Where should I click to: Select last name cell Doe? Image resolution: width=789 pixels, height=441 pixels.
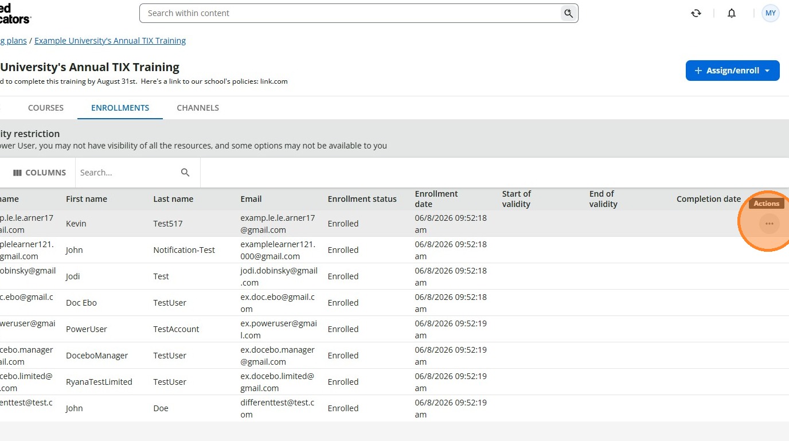pyautogui.click(x=161, y=408)
